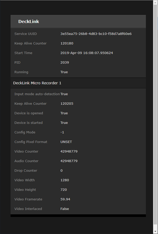Click the Video Width value 1280
This screenshot has height=234, width=158.
[65, 180]
